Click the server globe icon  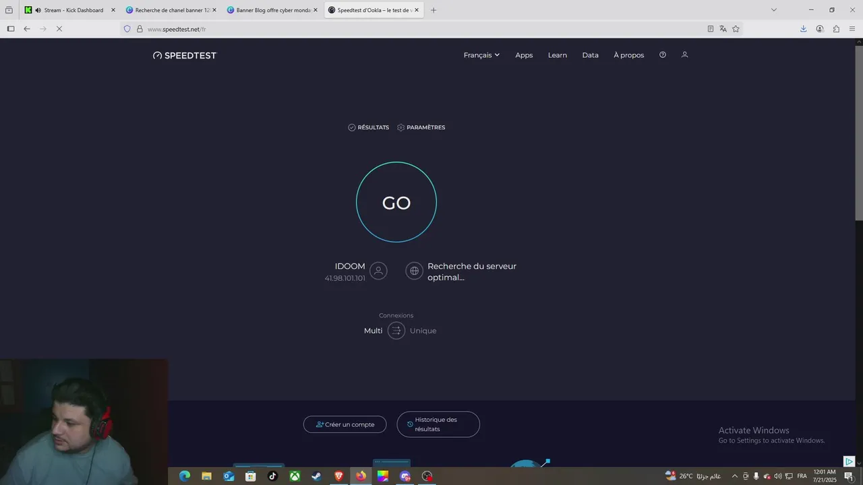tap(414, 271)
